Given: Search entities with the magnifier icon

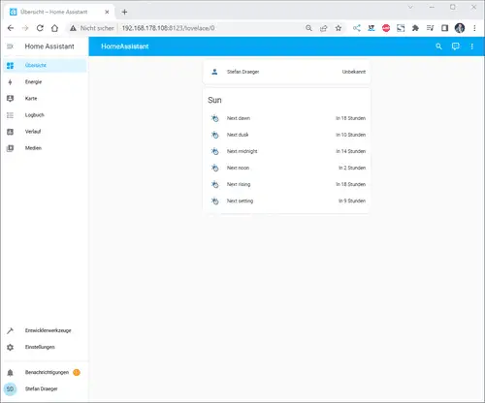Looking at the screenshot, I should pyautogui.click(x=438, y=46).
